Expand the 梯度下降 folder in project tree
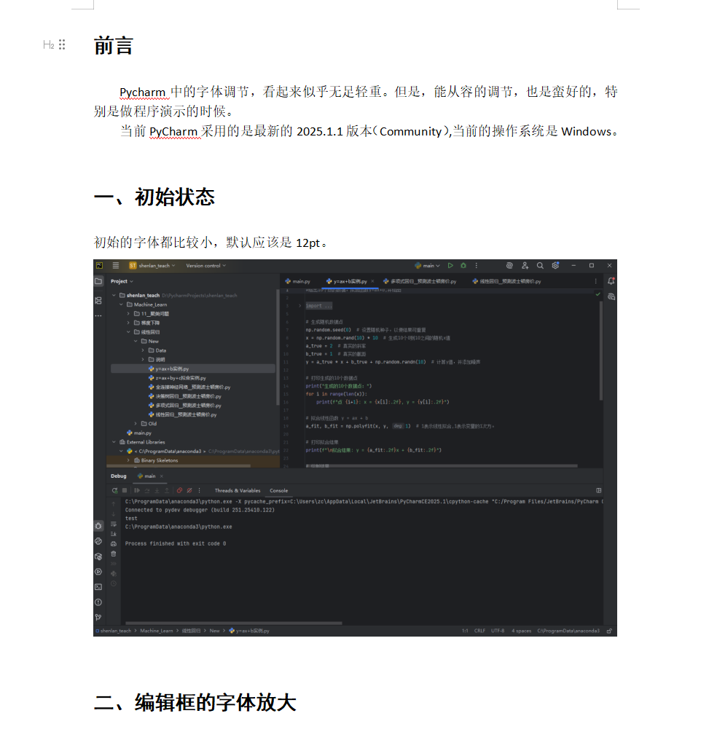The width and height of the screenshot is (709, 732). tap(128, 323)
